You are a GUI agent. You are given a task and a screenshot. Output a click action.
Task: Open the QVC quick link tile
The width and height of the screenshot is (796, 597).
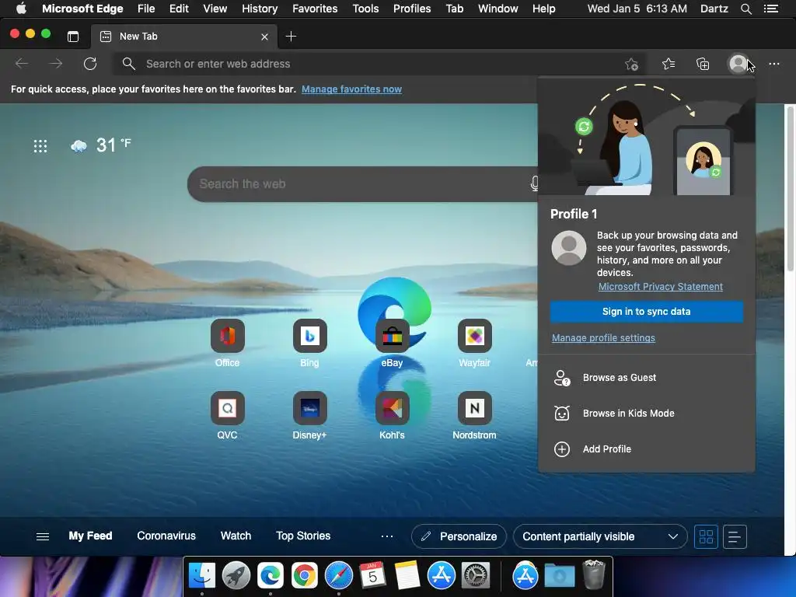(228, 408)
